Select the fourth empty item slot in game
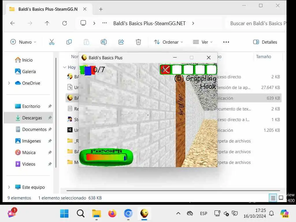This screenshot has width=296, height=222. (x=200, y=69)
